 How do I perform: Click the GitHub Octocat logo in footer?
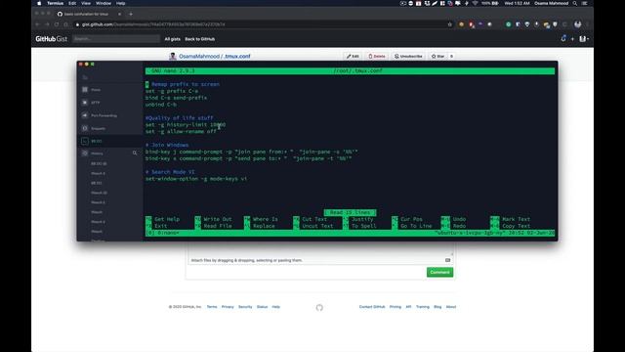(x=319, y=307)
